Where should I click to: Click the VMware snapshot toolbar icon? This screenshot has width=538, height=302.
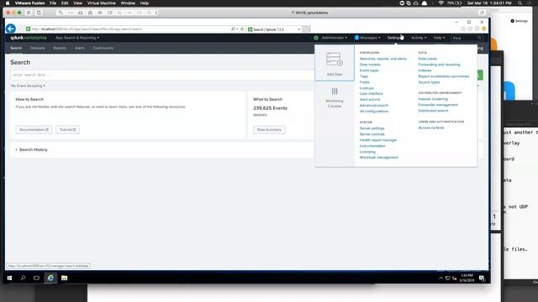click(x=39, y=13)
